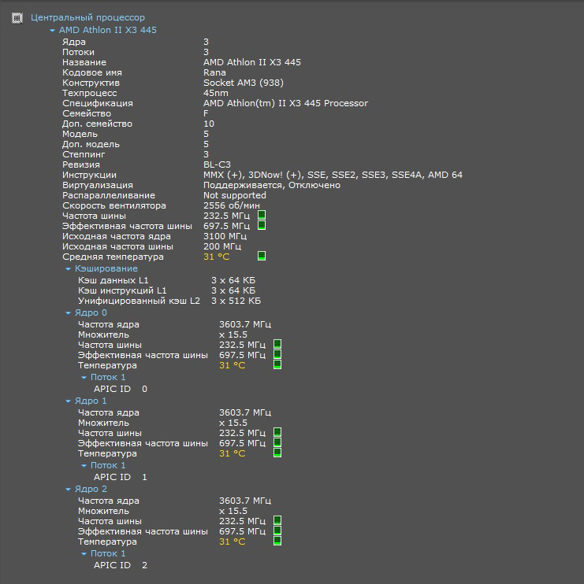Open Ядро 0 Эффективная частота шины graph icon

(x=277, y=354)
